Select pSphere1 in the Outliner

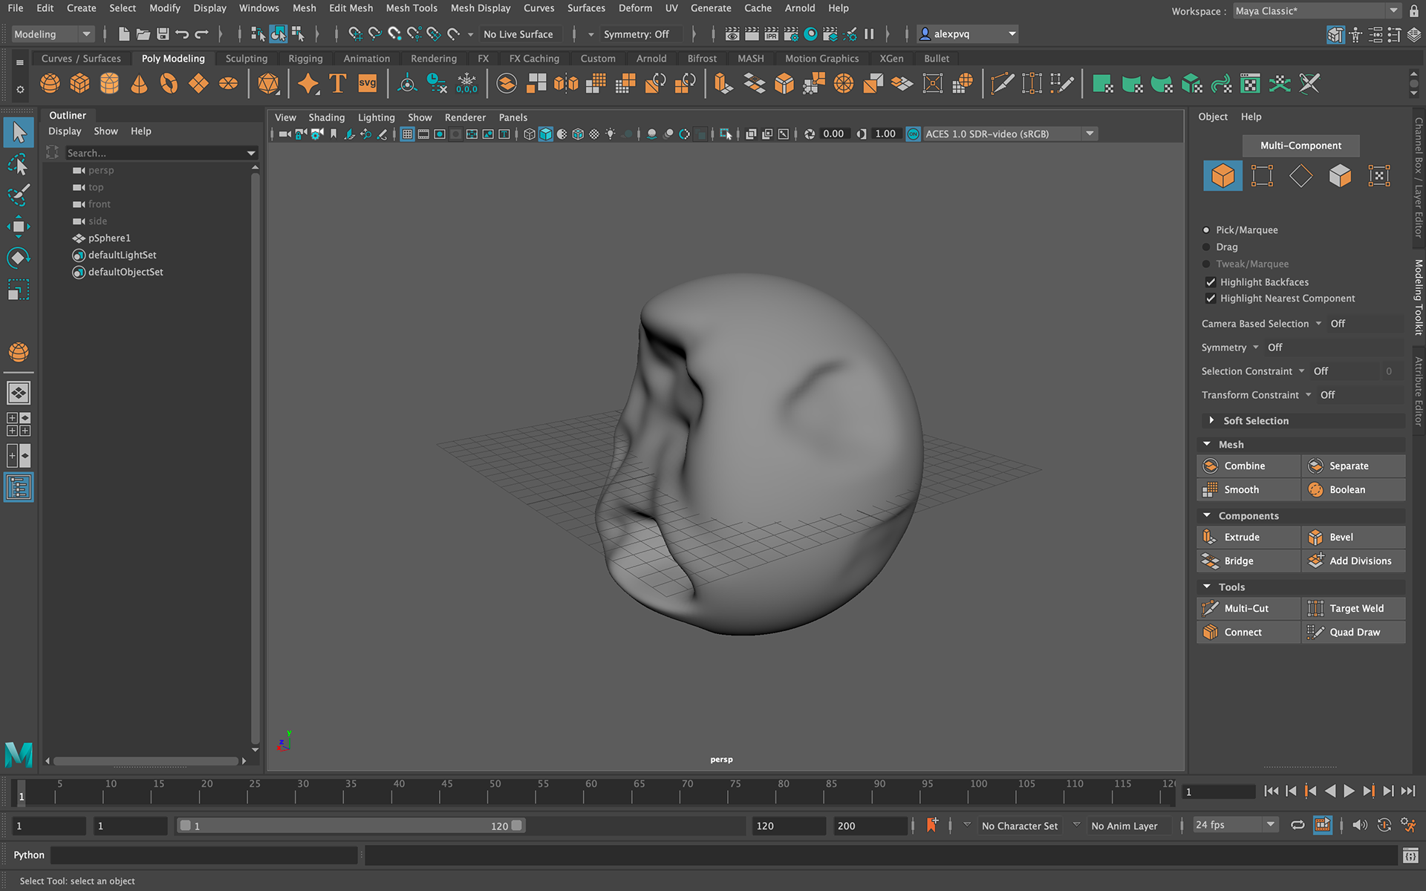(x=109, y=238)
